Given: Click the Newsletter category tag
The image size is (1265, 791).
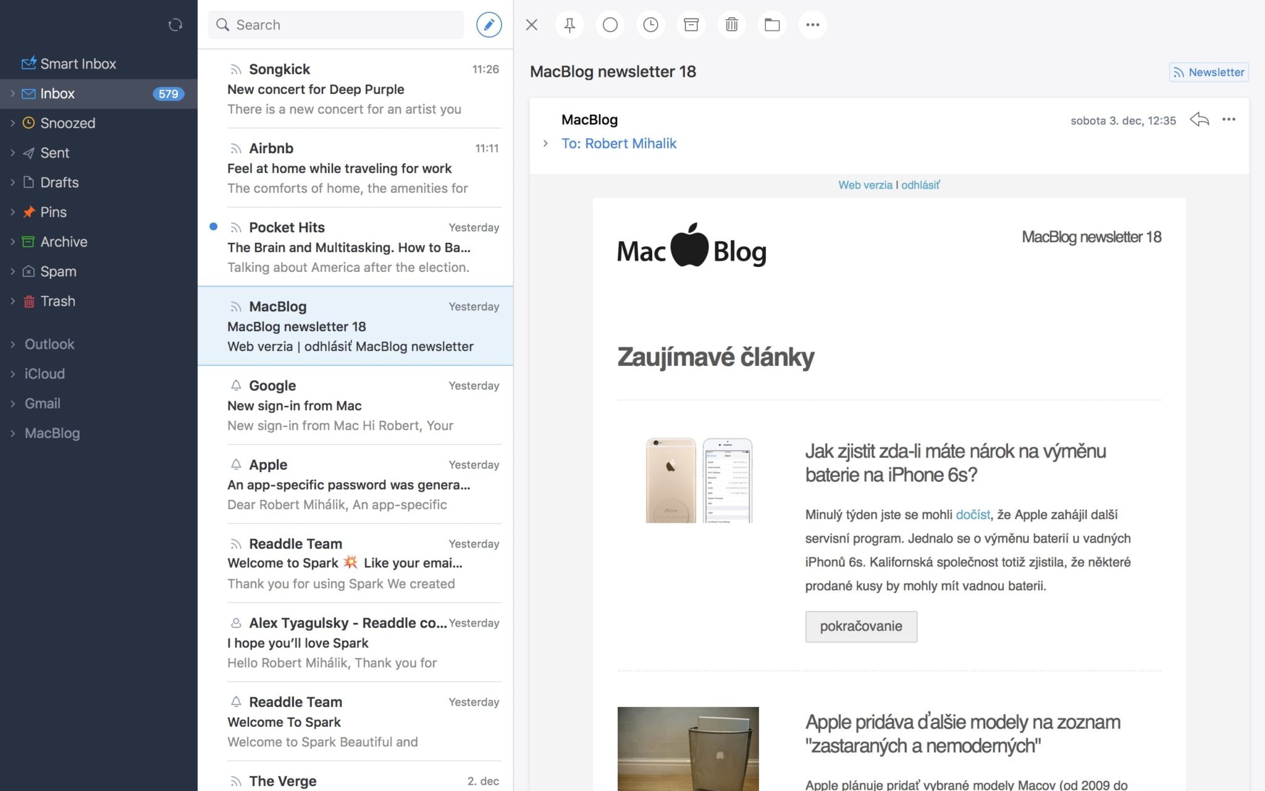Looking at the screenshot, I should [x=1209, y=72].
